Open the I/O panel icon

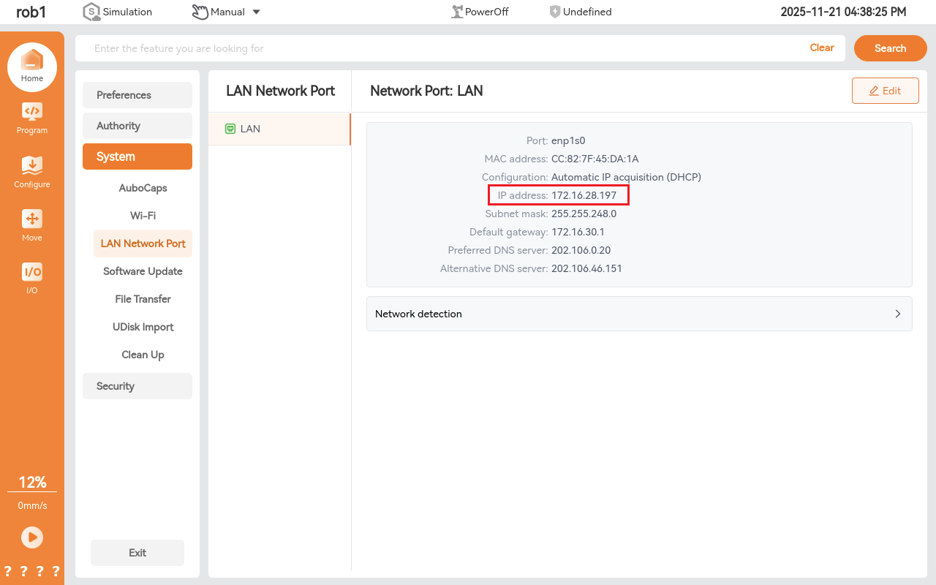pos(32,273)
